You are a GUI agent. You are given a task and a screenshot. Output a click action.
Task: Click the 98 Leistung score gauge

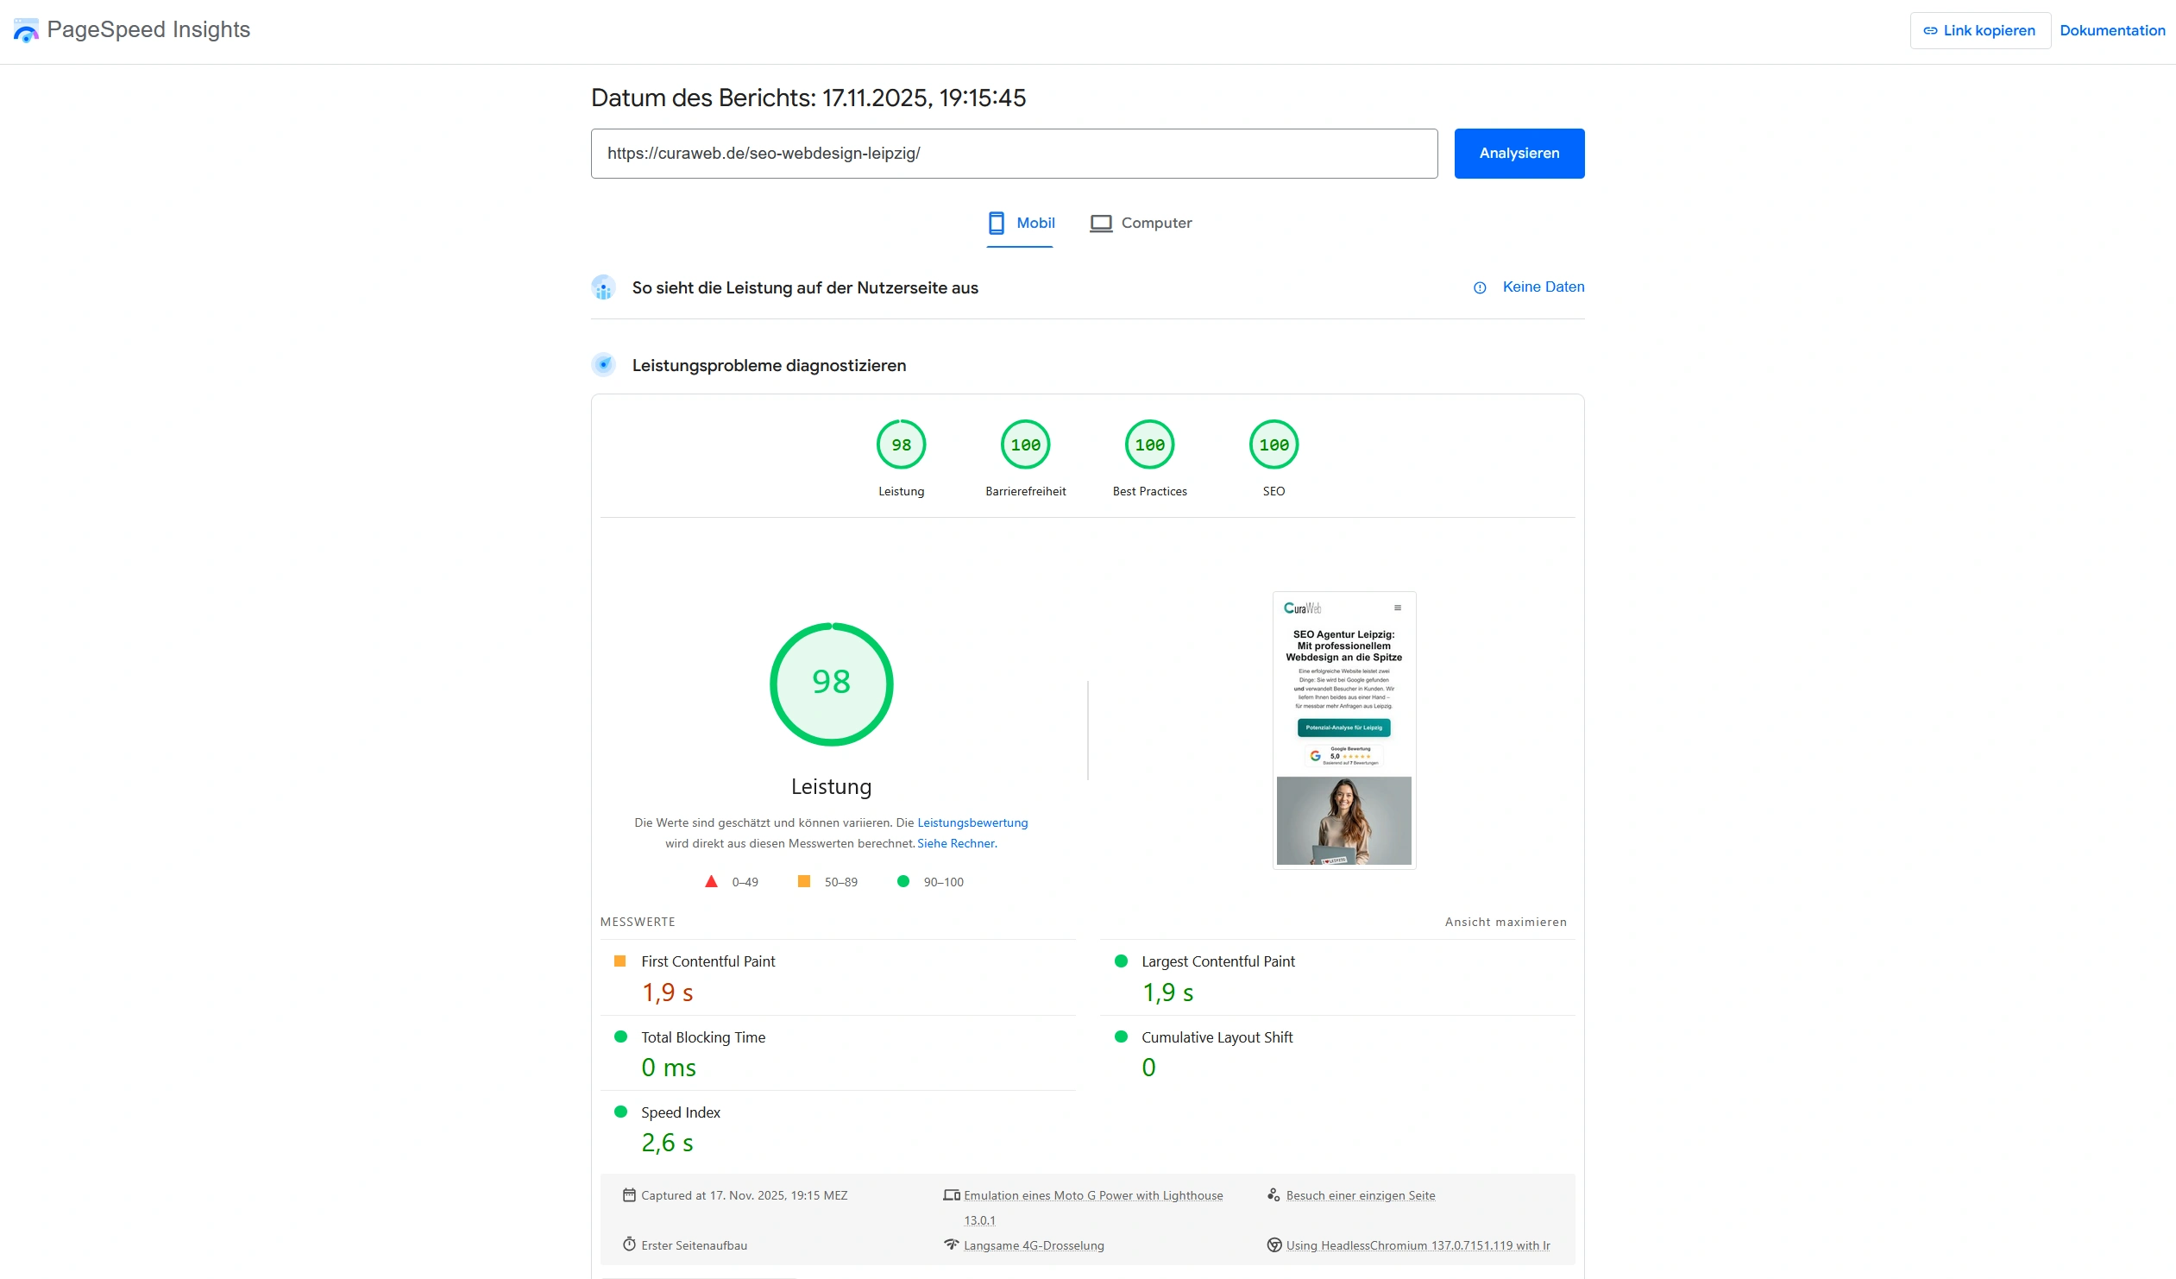coord(901,444)
